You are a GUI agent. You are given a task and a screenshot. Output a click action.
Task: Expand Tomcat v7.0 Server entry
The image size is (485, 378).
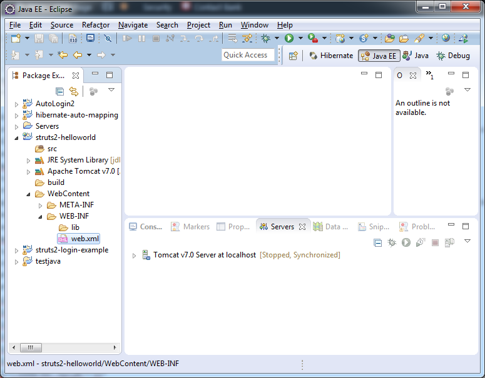tap(134, 256)
